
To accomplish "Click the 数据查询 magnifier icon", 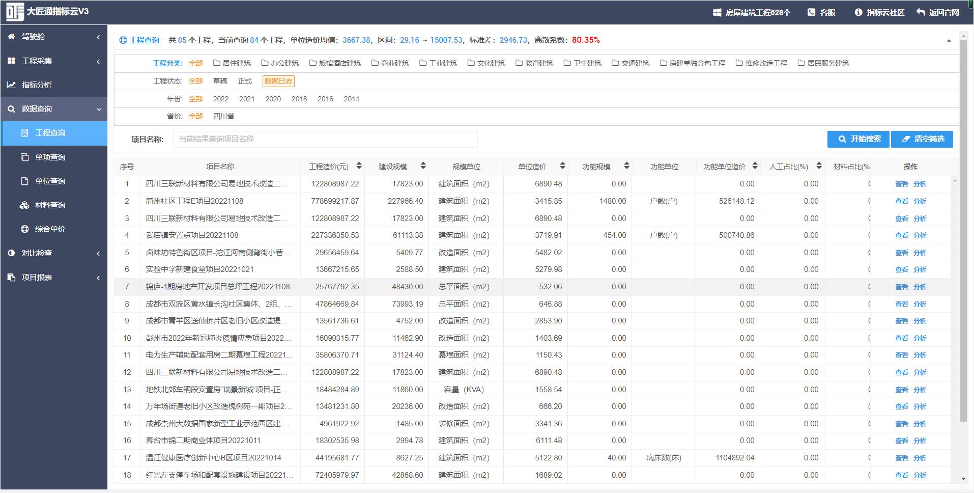I will click(12, 109).
